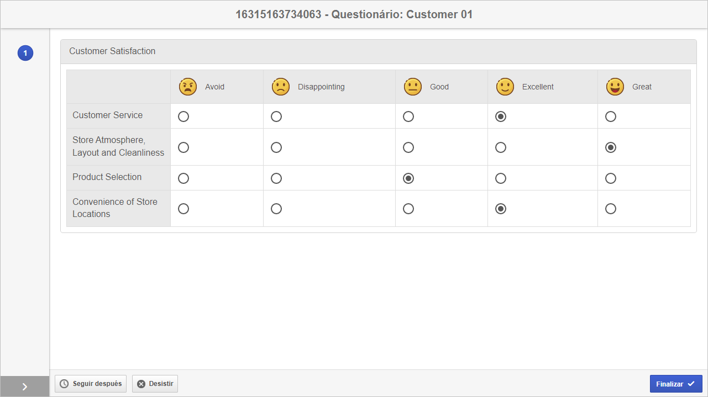Image resolution: width=708 pixels, height=397 pixels.
Task: Go to questionnaire page 1 in sidebar
Action: [x=25, y=54]
